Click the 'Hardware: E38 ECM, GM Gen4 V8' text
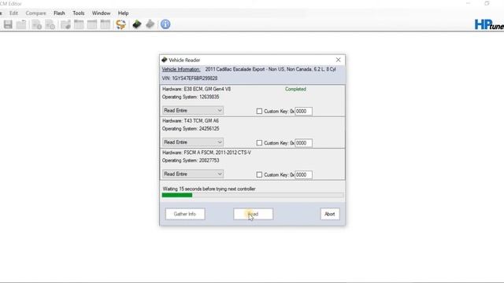Image resolution: width=504 pixels, height=283 pixels. click(x=196, y=89)
